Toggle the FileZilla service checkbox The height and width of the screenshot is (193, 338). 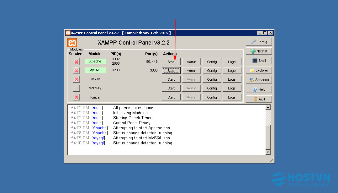(x=76, y=79)
